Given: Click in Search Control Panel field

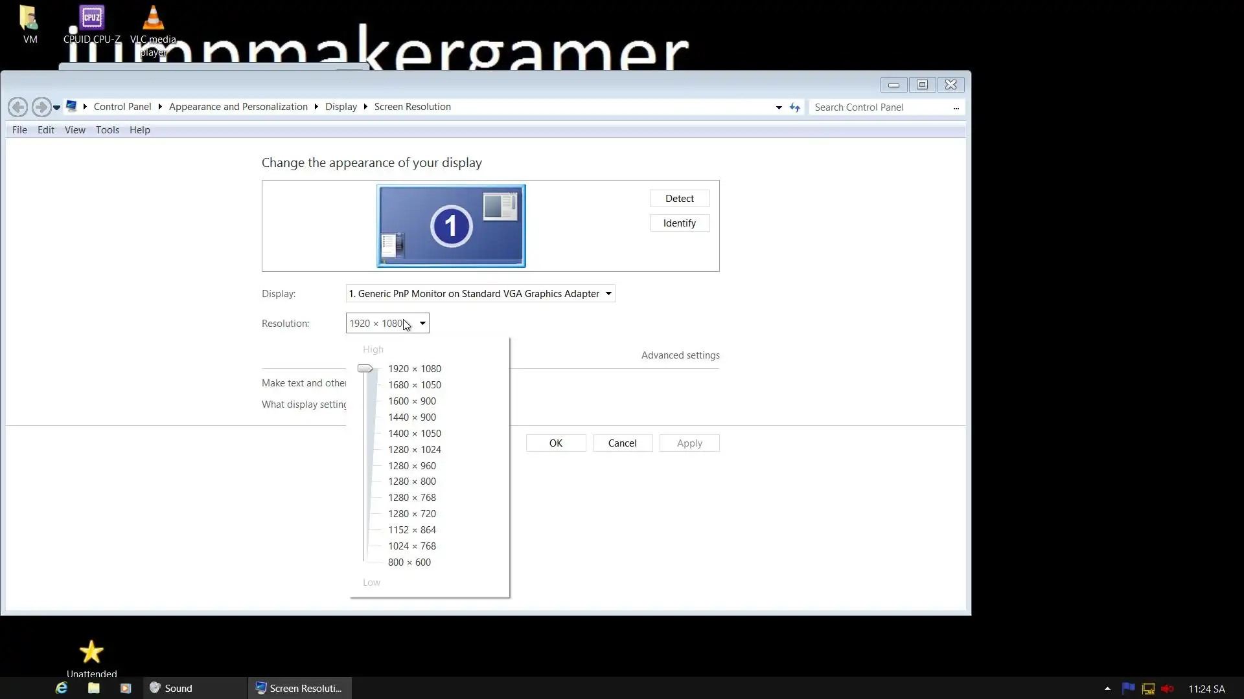Looking at the screenshot, I should coord(881,107).
